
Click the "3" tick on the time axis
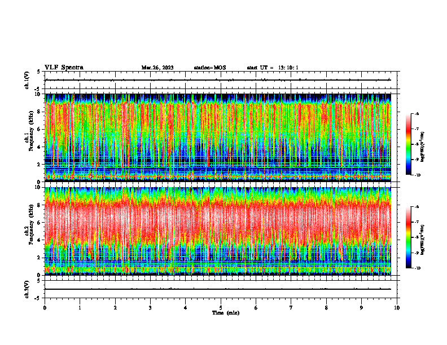pyautogui.click(x=150, y=308)
